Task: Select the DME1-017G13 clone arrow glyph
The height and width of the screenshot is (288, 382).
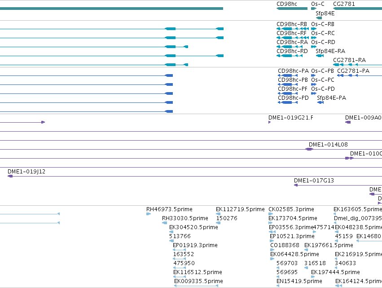Action: pyautogui.click(x=296, y=185)
